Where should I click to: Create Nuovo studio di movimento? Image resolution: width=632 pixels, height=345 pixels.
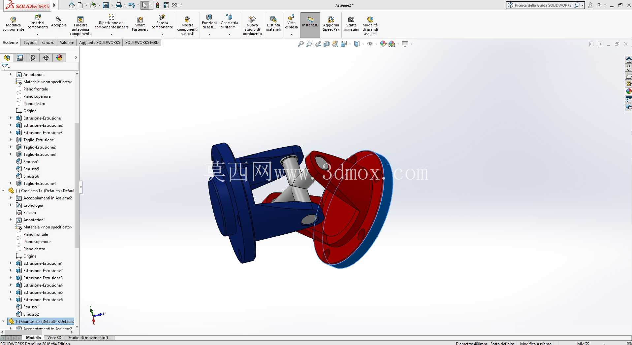click(x=252, y=26)
